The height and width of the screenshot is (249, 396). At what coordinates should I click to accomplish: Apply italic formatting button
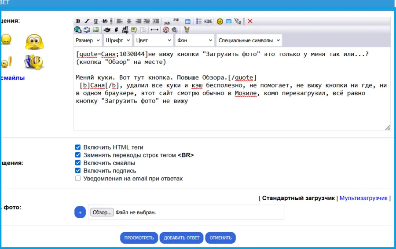point(87,21)
